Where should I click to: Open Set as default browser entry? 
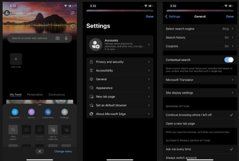[120, 105]
